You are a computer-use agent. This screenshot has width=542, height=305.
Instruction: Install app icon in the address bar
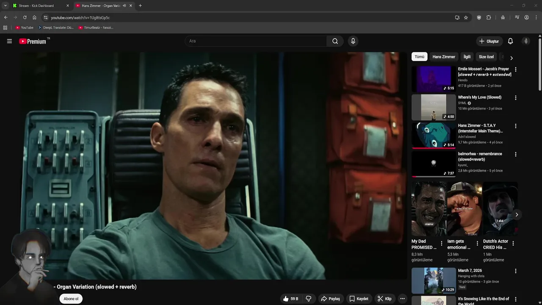coord(457,17)
